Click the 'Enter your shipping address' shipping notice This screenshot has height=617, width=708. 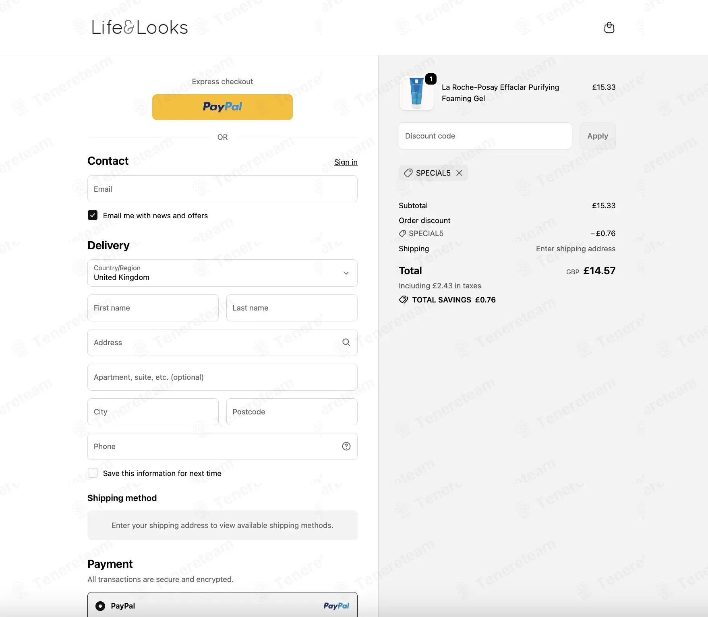(x=222, y=525)
